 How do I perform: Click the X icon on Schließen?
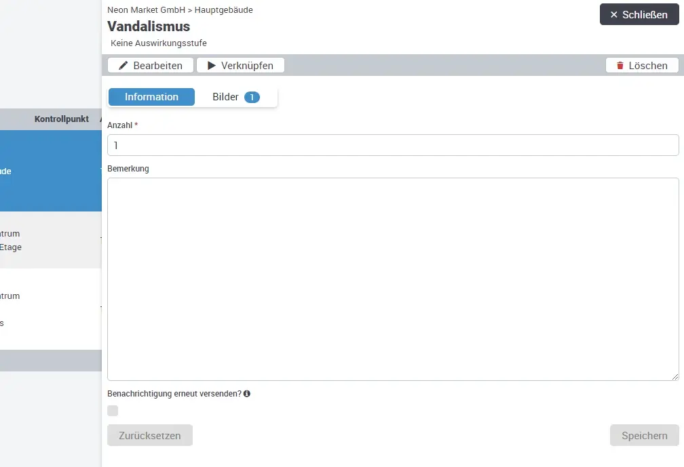[613, 15]
